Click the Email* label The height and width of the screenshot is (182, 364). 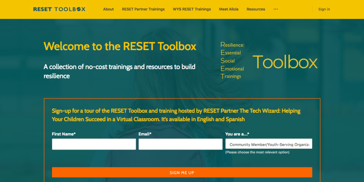click(x=145, y=134)
